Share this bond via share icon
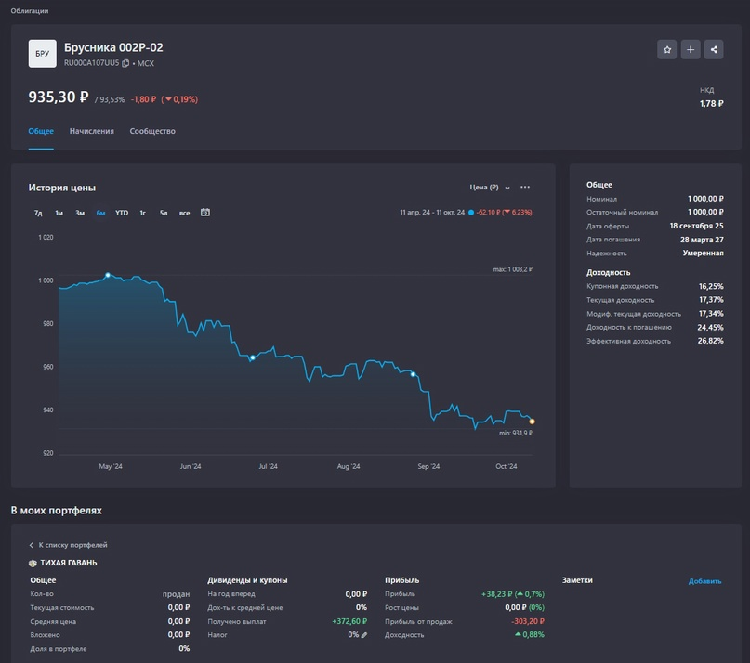 [714, 49]
